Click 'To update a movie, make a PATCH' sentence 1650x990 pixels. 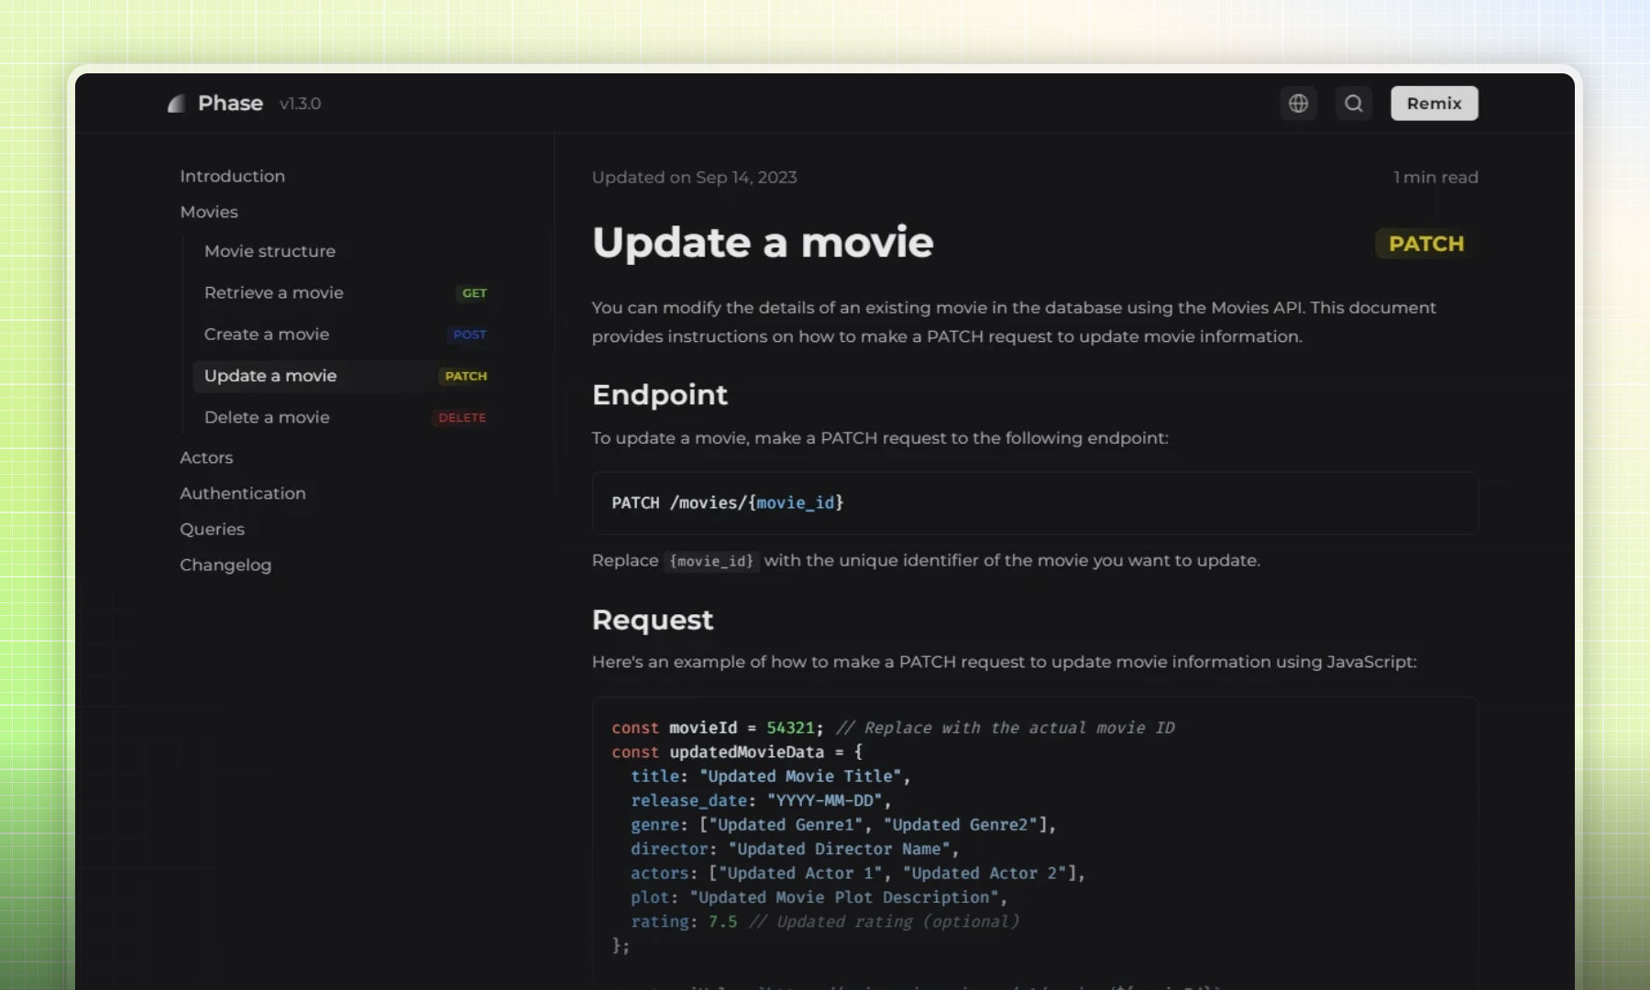(x=880, y=438)
